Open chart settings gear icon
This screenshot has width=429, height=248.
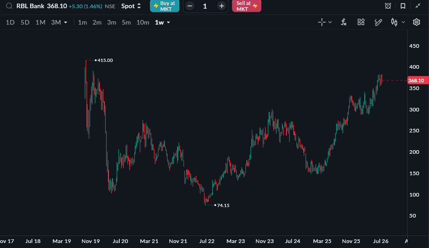click(416, 22)
